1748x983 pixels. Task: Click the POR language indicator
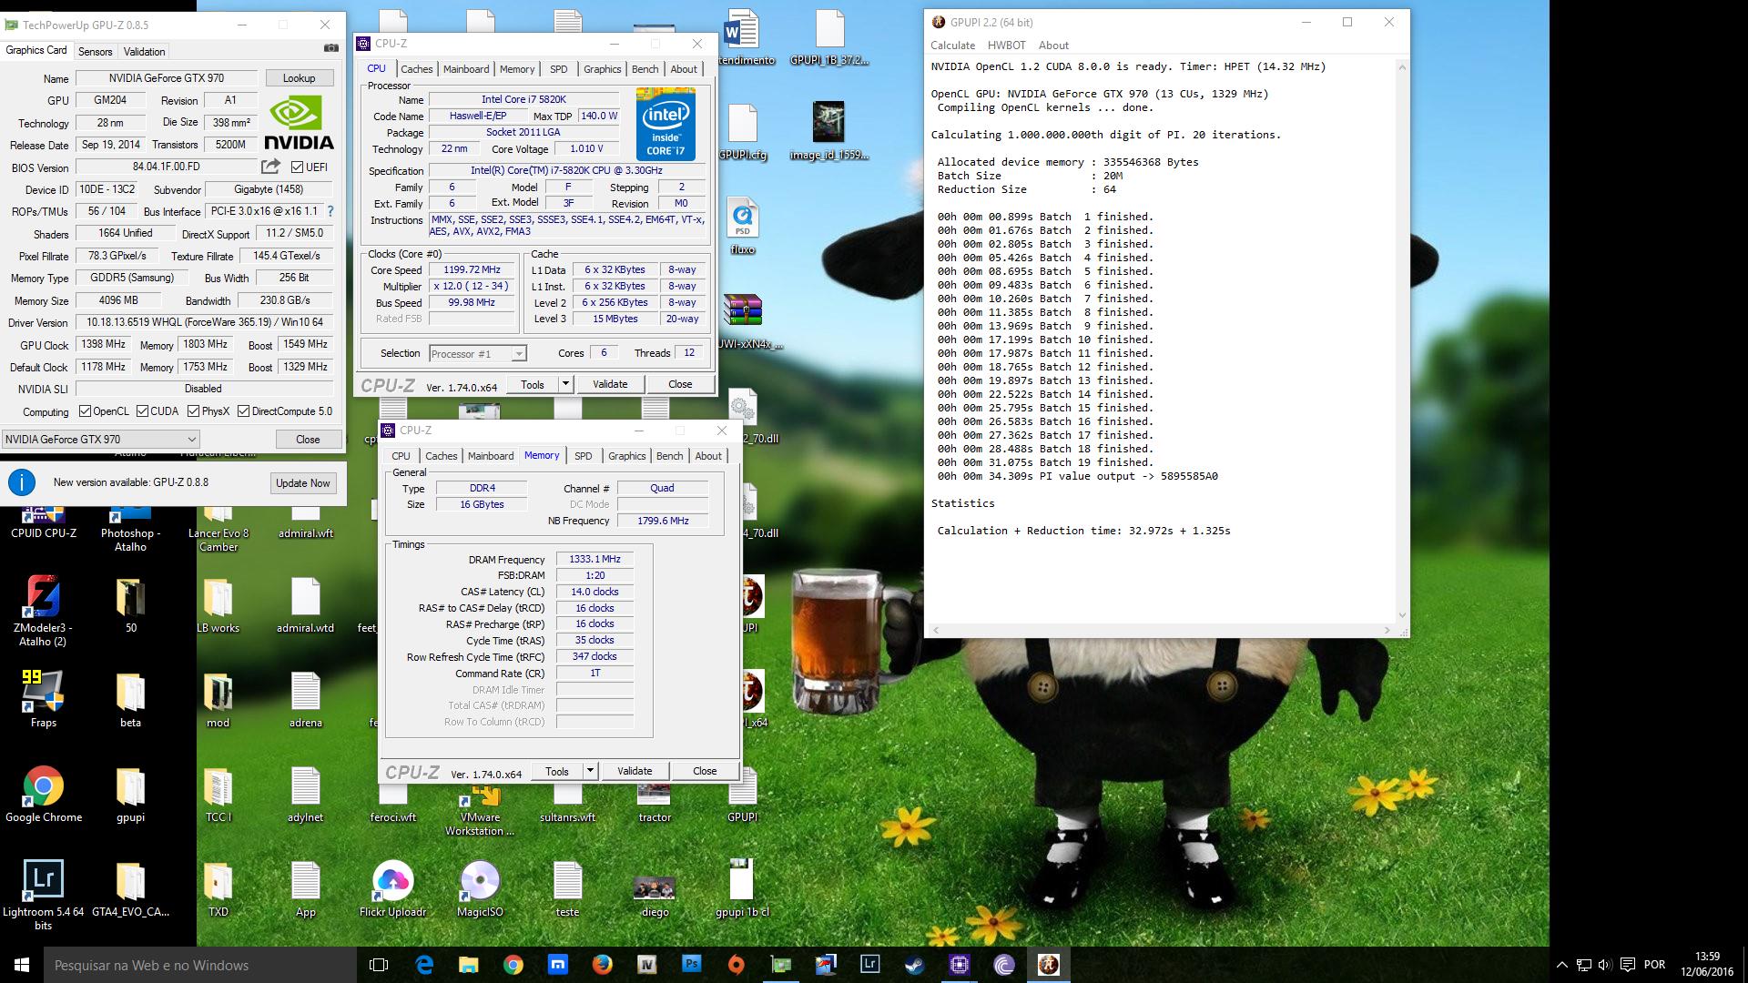click(1654, 965)
